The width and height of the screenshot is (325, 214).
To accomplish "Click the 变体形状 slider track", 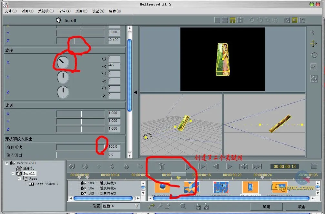I will [x=81, y=147].
